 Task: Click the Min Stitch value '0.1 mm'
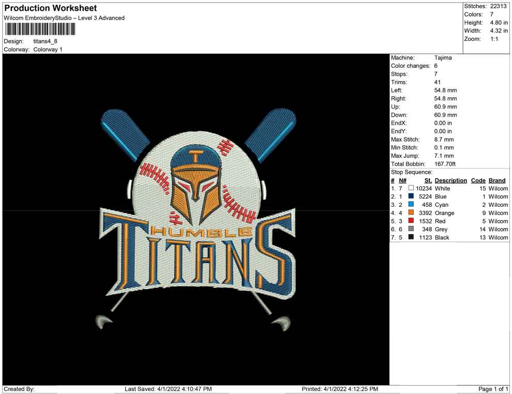click(x=444, y=147)
